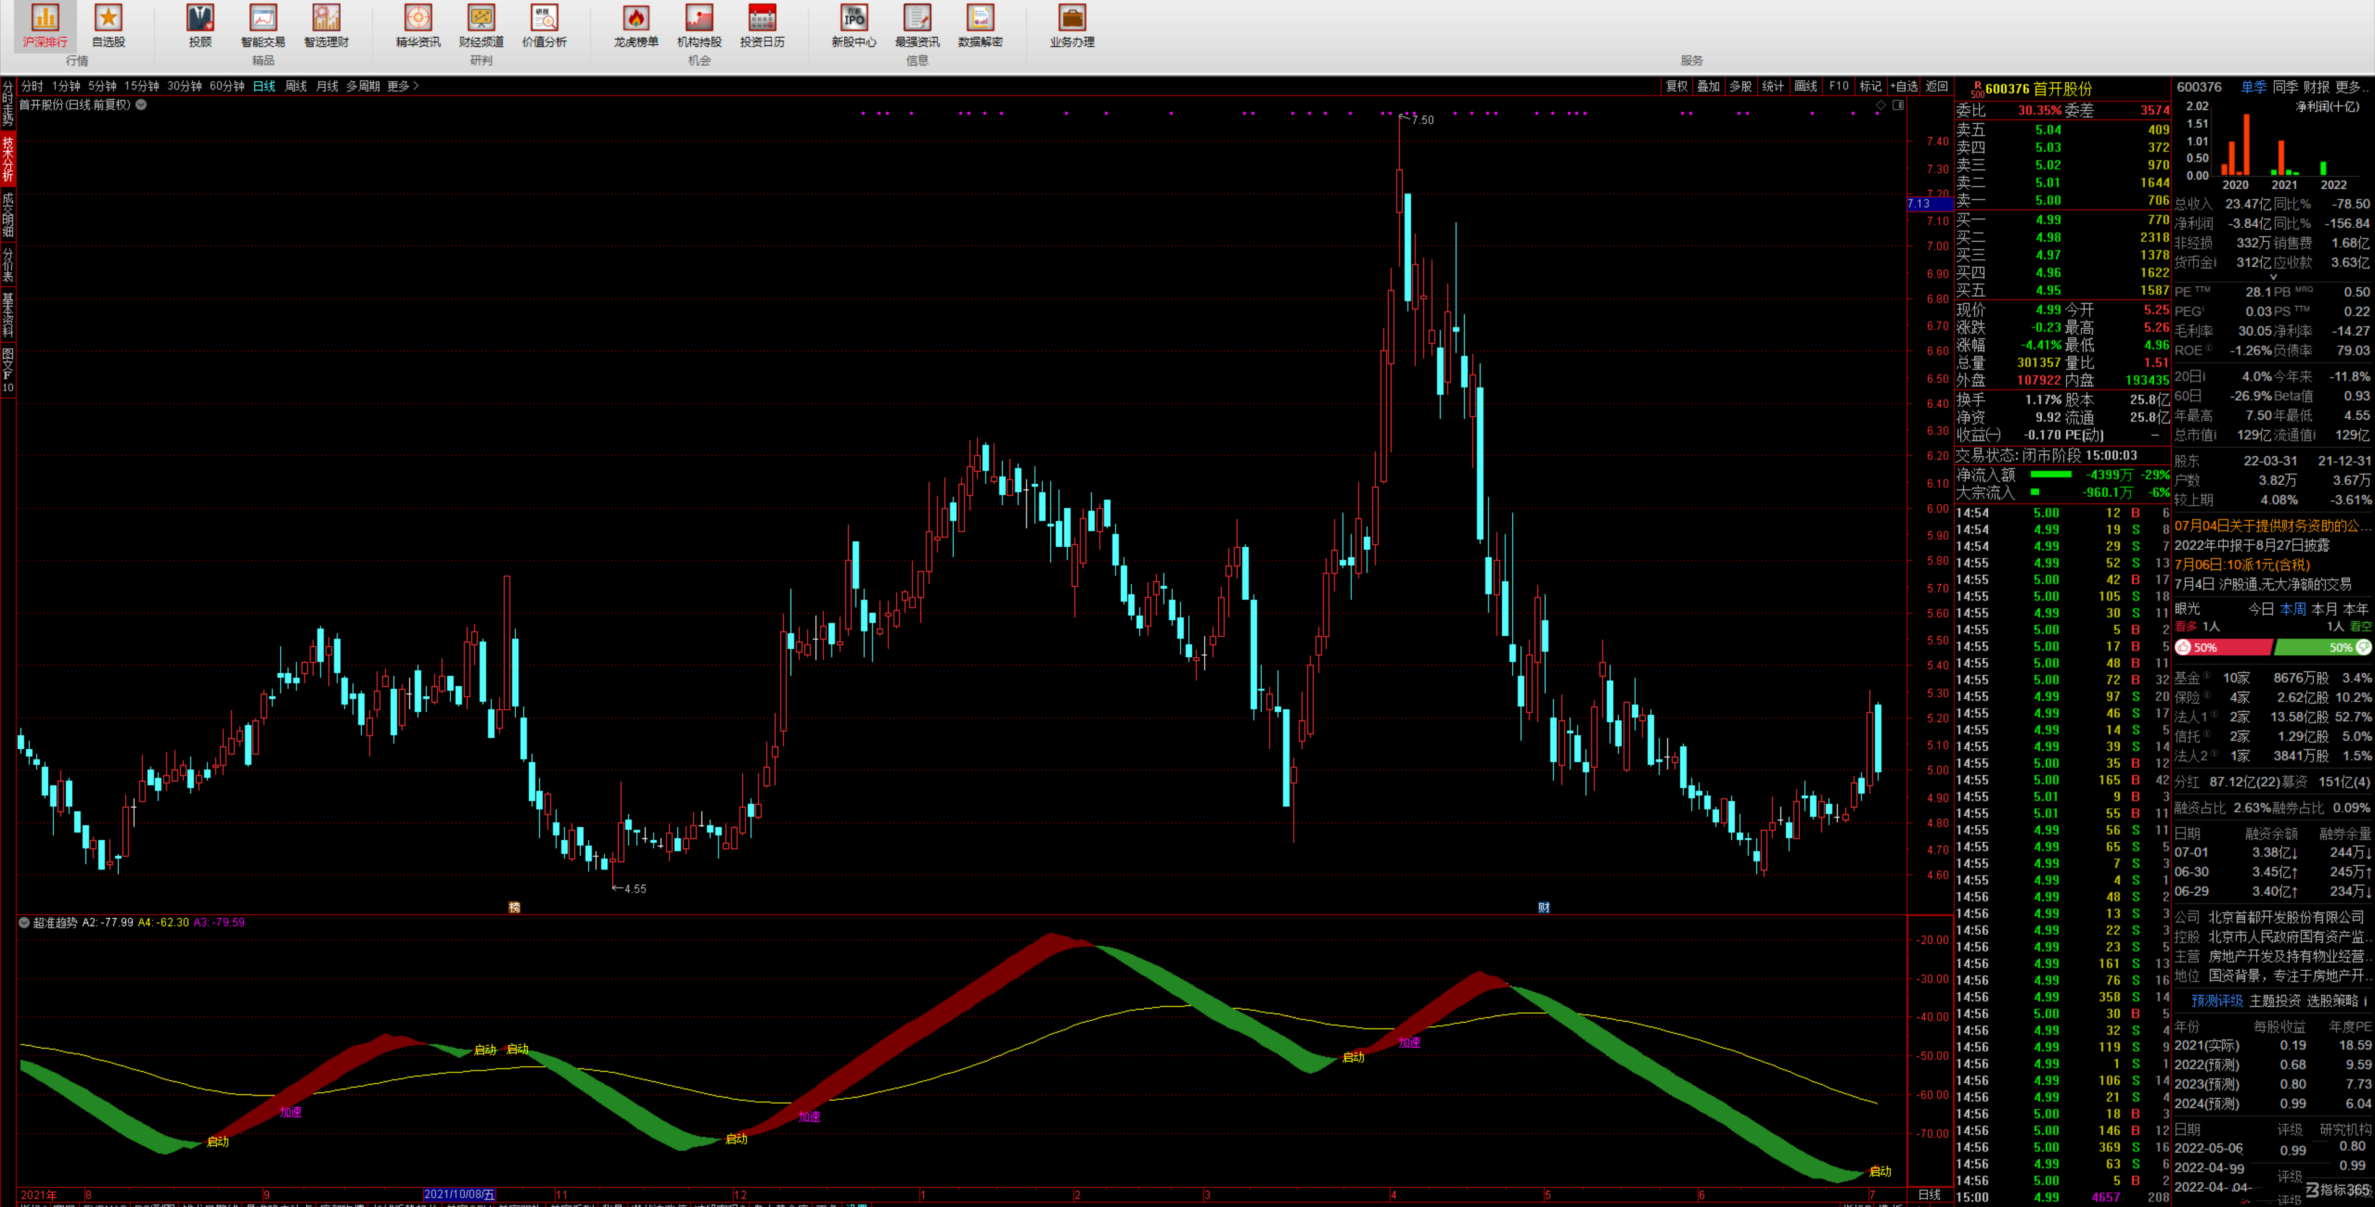Expand 更多 timeframe options

click(403, 86)
